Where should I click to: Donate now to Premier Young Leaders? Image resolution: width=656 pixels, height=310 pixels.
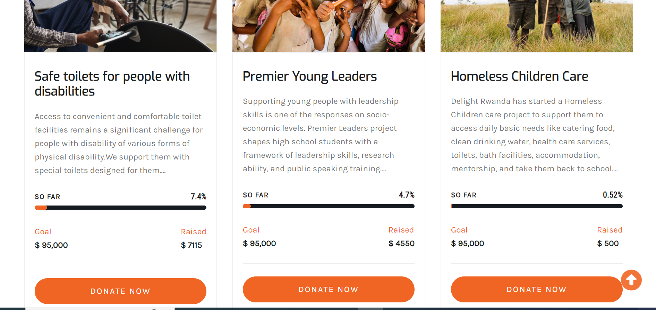click(329, 289)
